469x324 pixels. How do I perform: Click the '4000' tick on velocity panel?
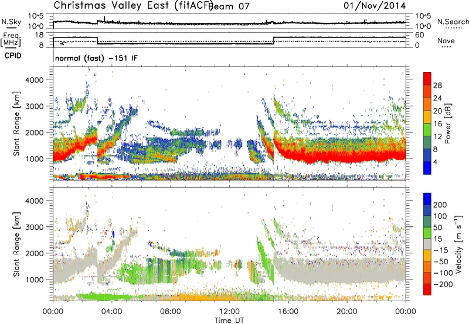pos(35,201)
